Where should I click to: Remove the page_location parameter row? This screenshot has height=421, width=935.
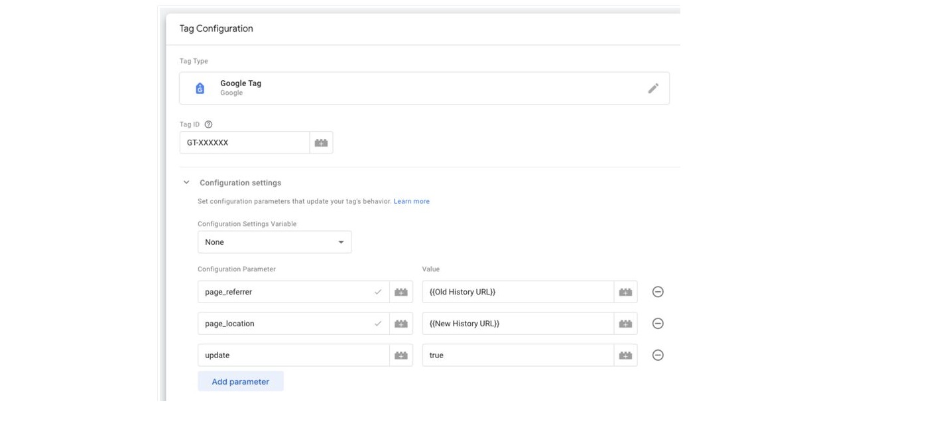(657, 323)
